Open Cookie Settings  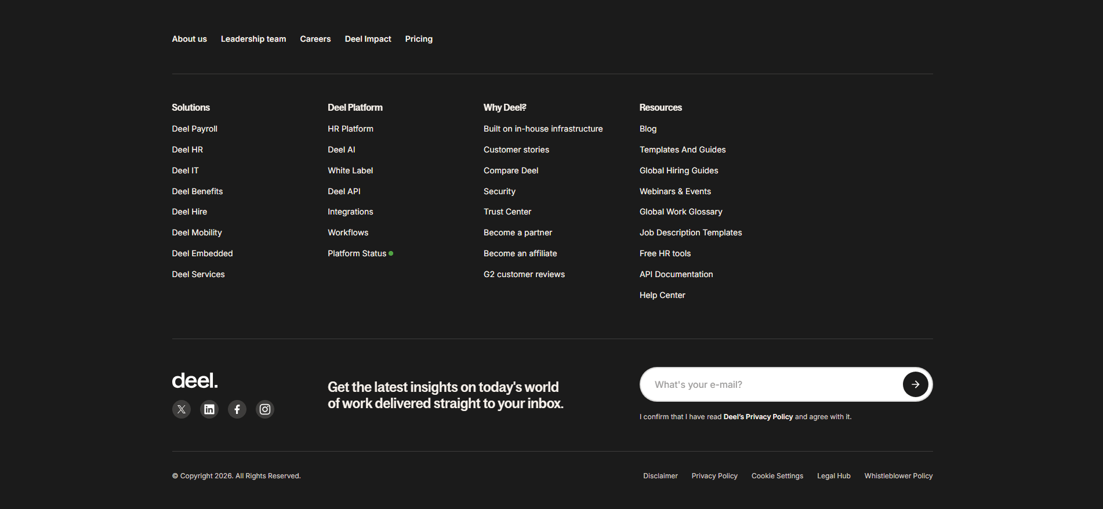click(x=777, y=476)
